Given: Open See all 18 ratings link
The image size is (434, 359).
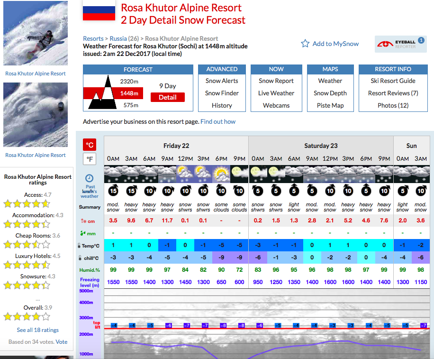Looking at the screenshot, I should point(37,330).
